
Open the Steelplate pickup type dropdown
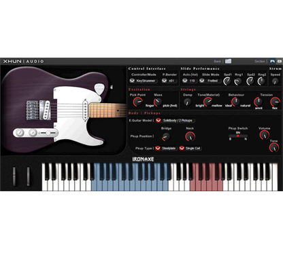click(166, 149)
